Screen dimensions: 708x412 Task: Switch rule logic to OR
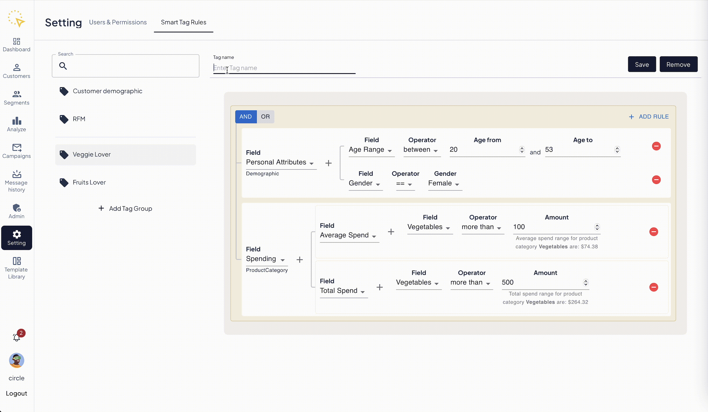265,117
